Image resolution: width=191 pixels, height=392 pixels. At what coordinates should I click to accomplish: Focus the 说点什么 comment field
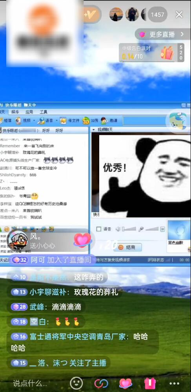[x=30, y=383]
